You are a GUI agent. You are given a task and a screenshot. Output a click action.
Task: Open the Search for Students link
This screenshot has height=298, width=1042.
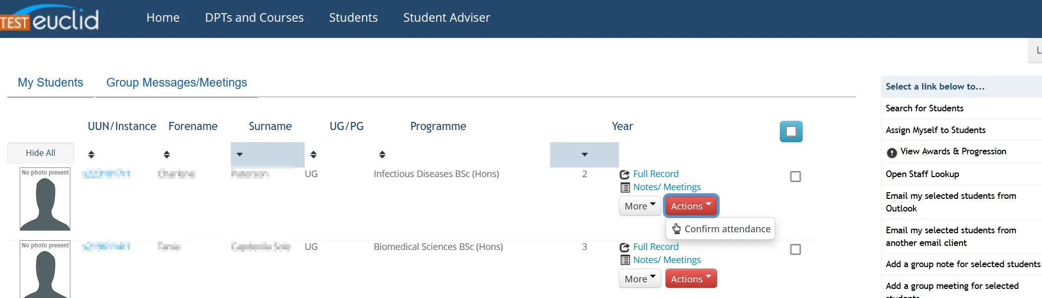tap(924, 108)
